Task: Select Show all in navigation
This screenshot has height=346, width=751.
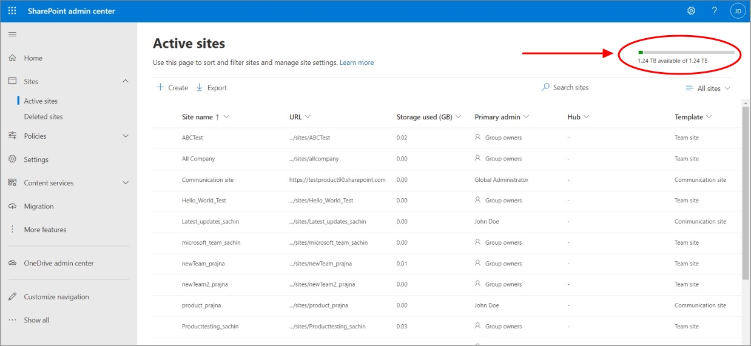Action: point(36,320)
